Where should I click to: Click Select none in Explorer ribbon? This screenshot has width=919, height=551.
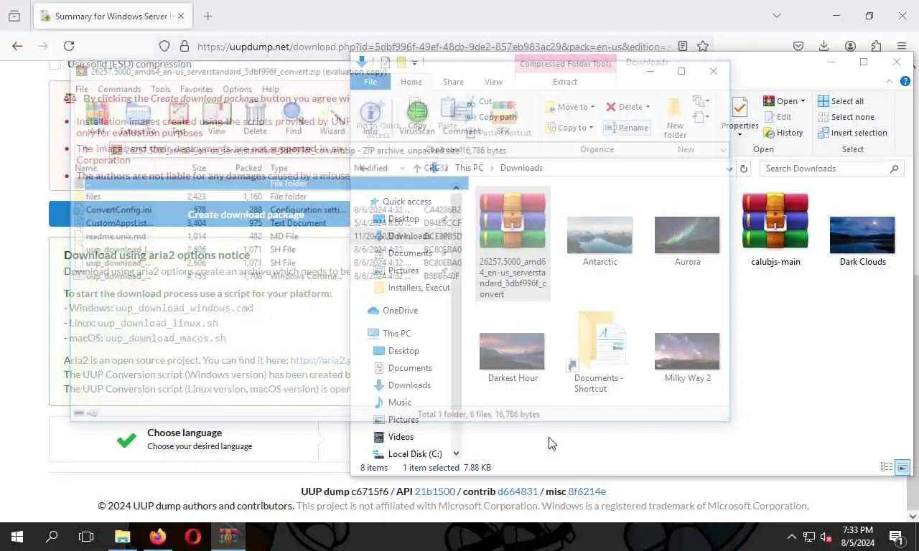[846, 117]
